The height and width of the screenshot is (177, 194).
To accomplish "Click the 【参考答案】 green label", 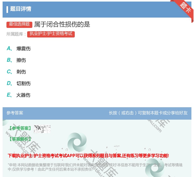I will [x=20, y=128].
